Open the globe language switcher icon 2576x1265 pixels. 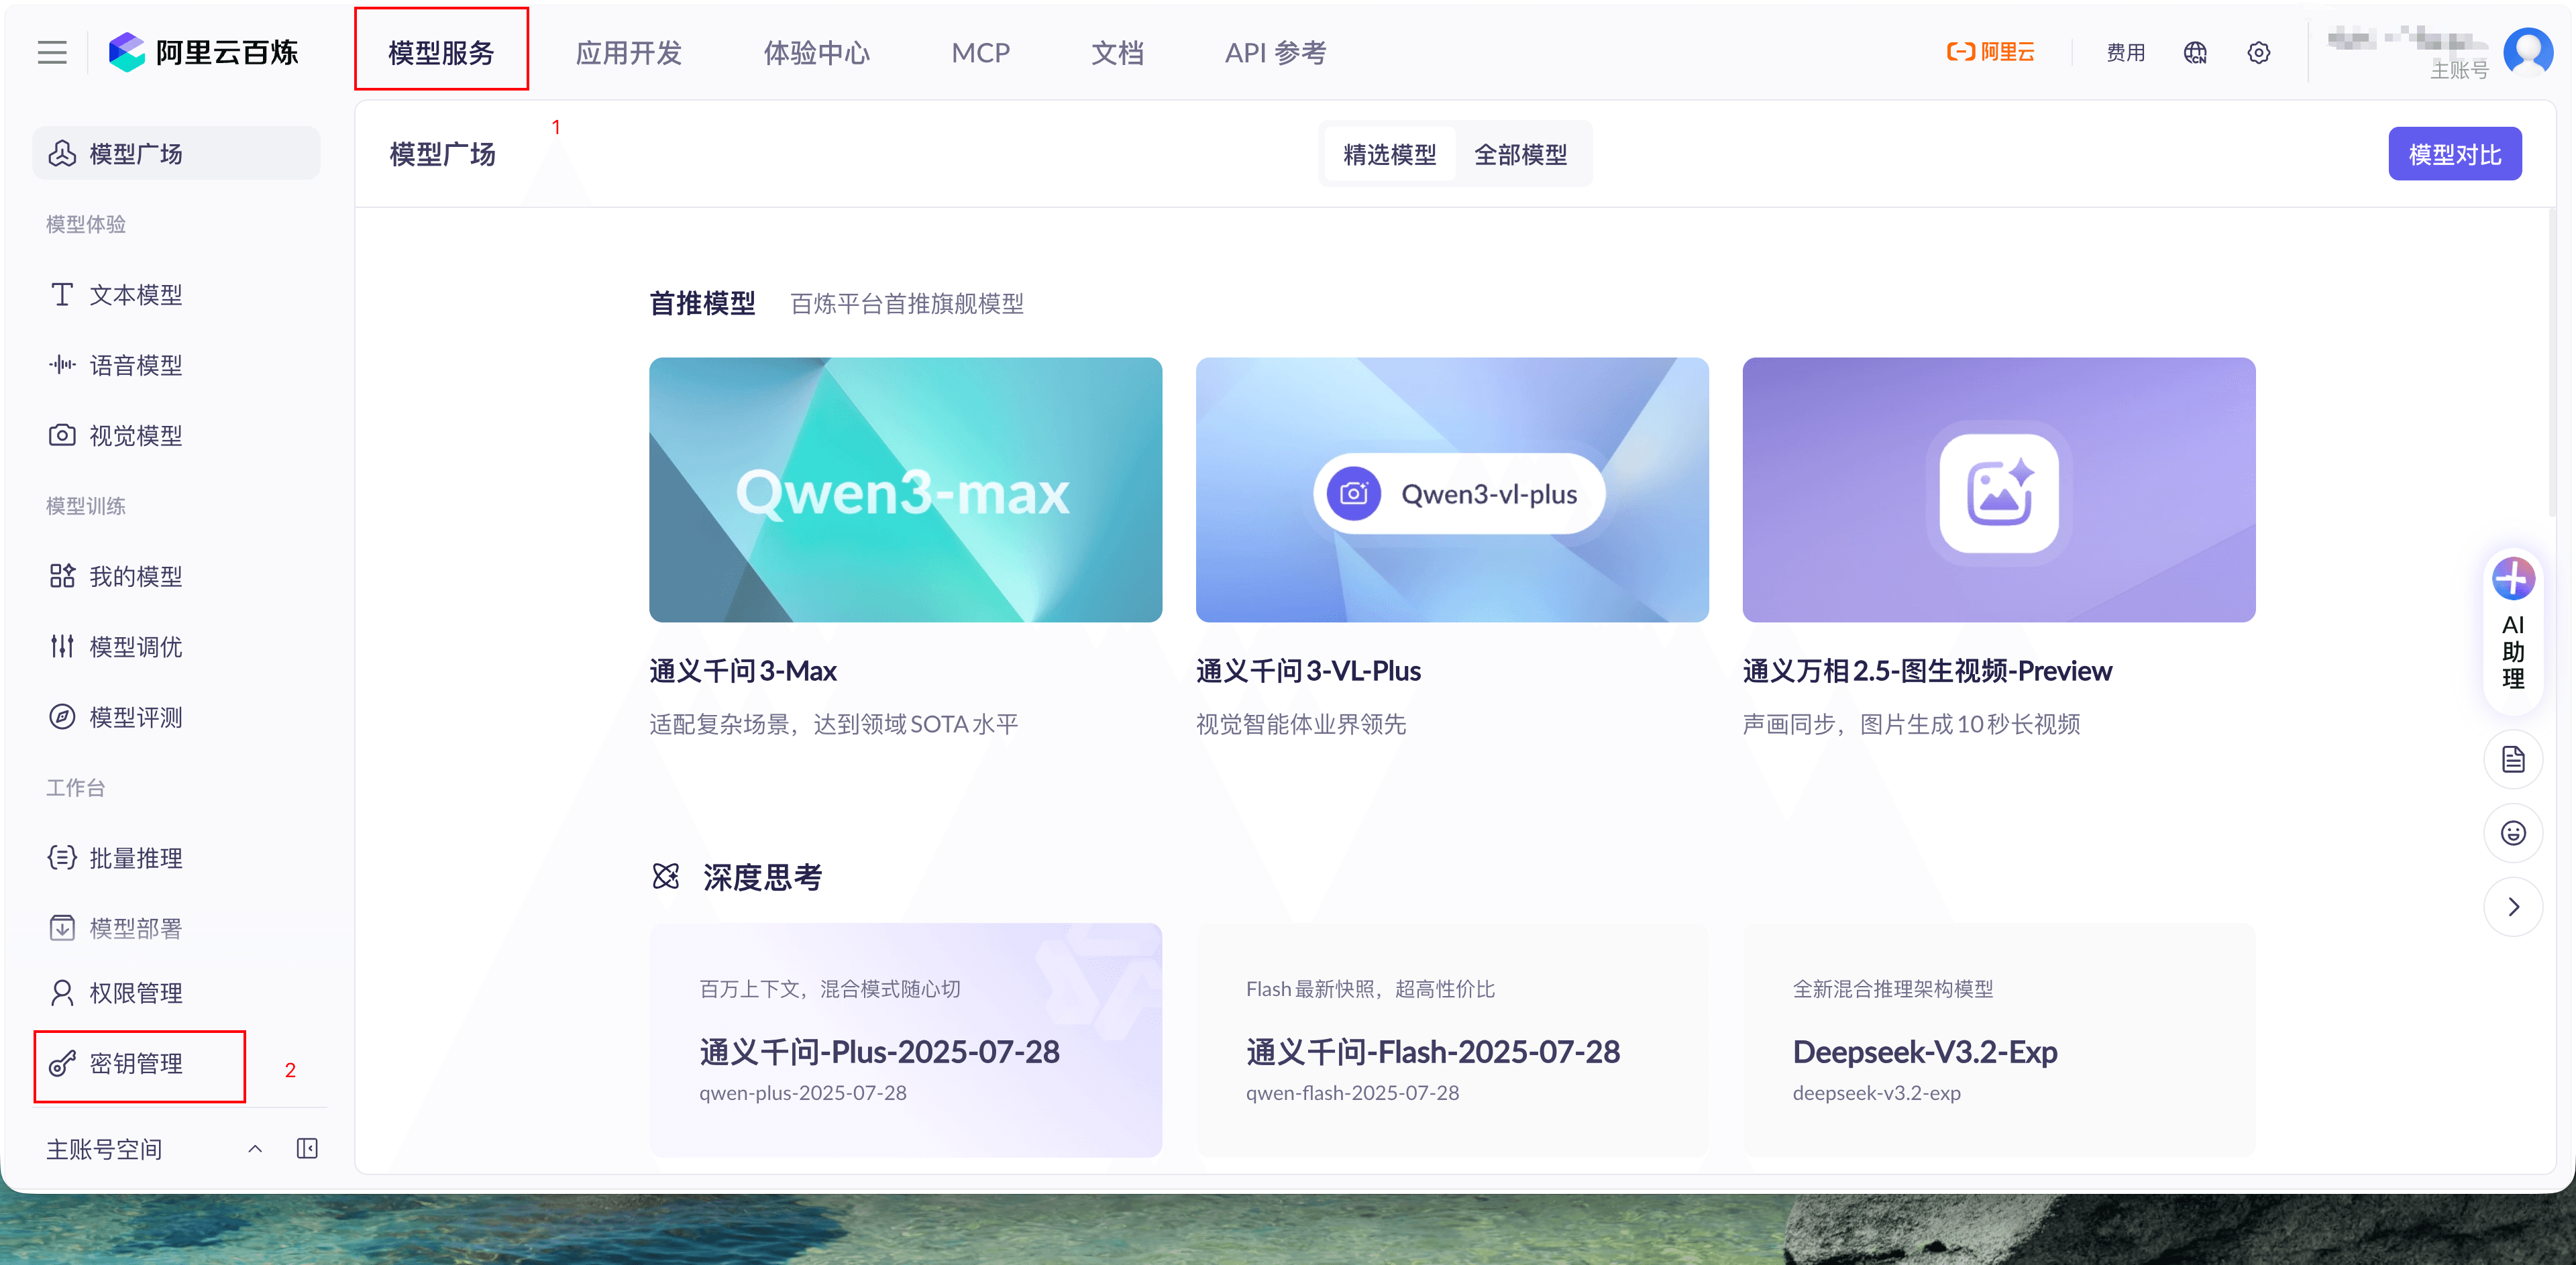click(2195, 53)
